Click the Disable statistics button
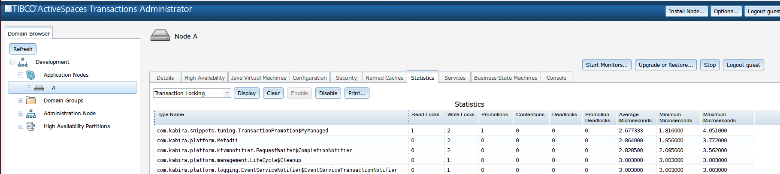Viewport: 780px width, 174px height. (x=328, y=93)
